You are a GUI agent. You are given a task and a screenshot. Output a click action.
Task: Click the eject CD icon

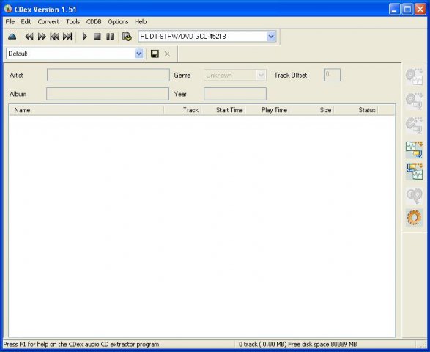12,37
